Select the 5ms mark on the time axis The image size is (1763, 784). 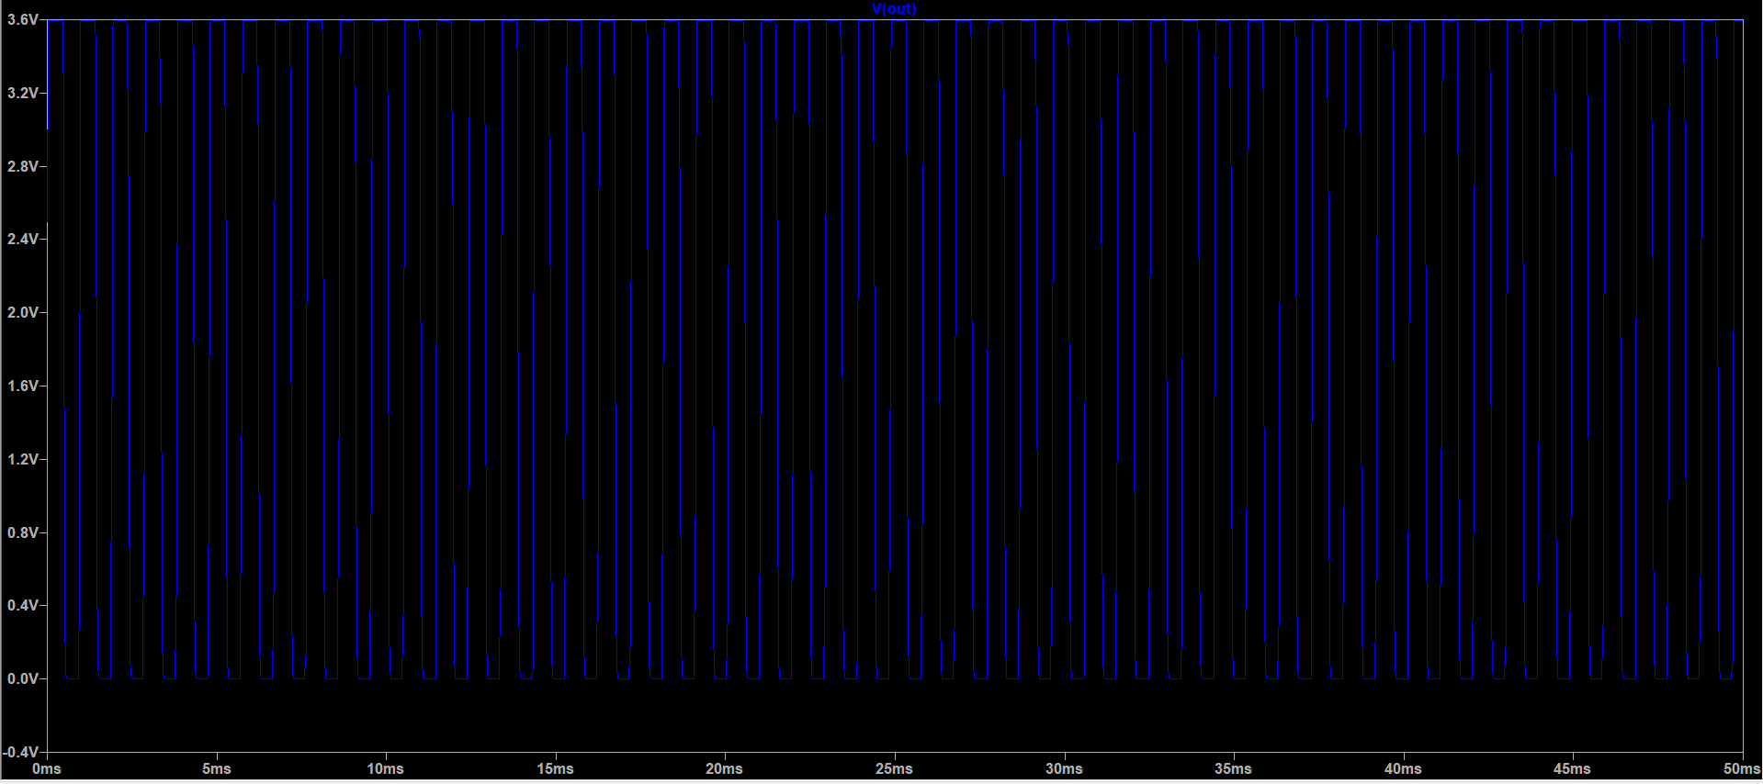click(216, 769)
